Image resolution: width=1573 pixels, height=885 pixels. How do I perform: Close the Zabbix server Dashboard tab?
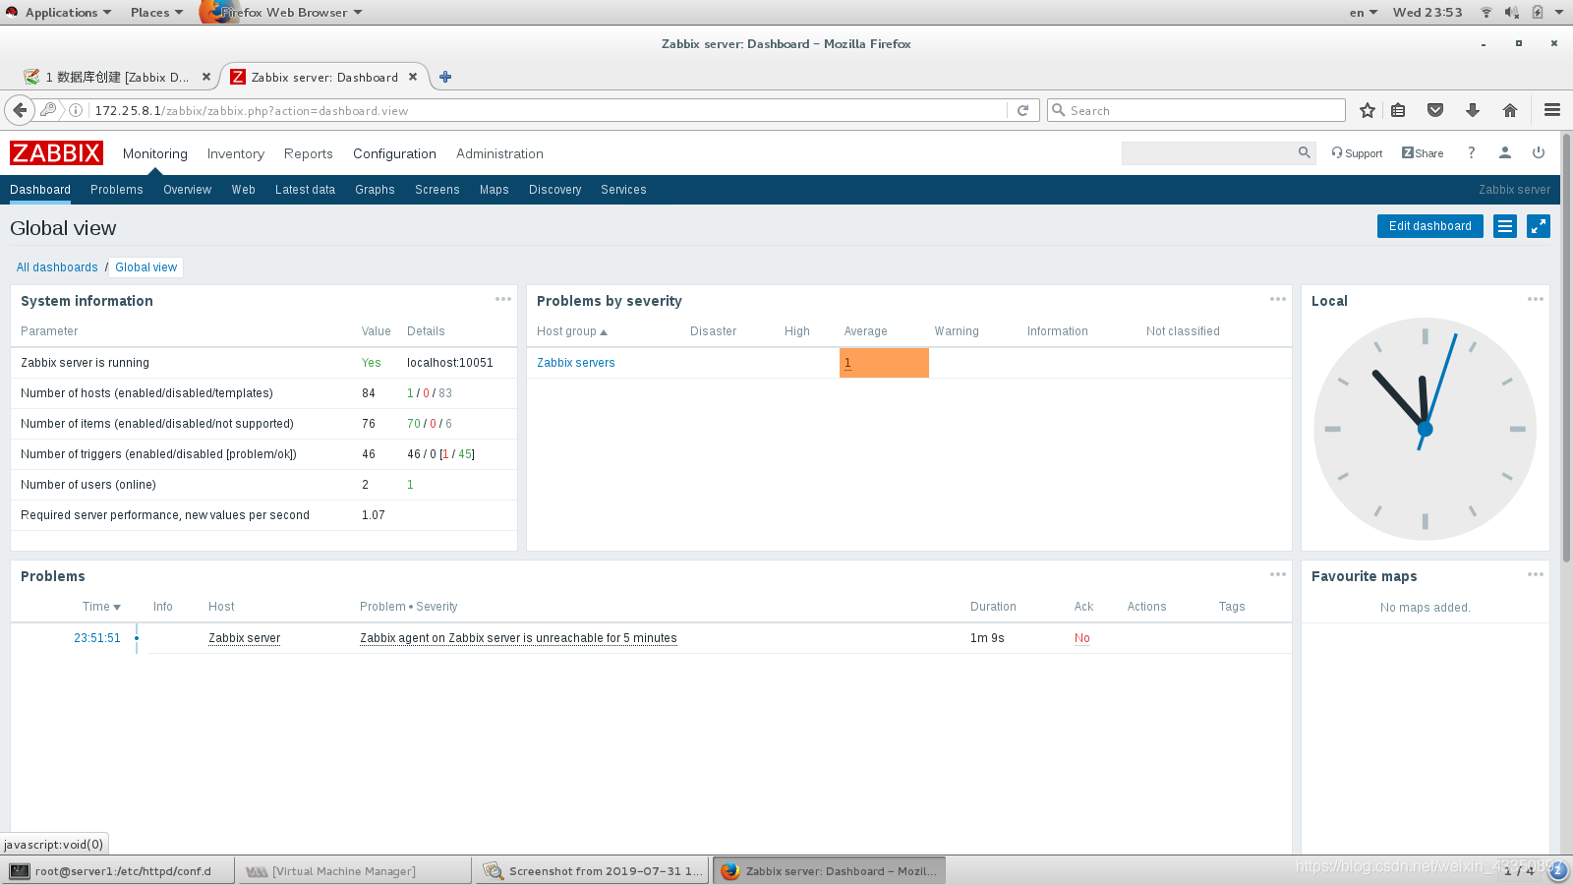point(413,77)
